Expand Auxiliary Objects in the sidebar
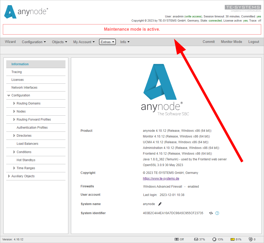The width and height of the screenshot is (264, 243). click(9, 176)
